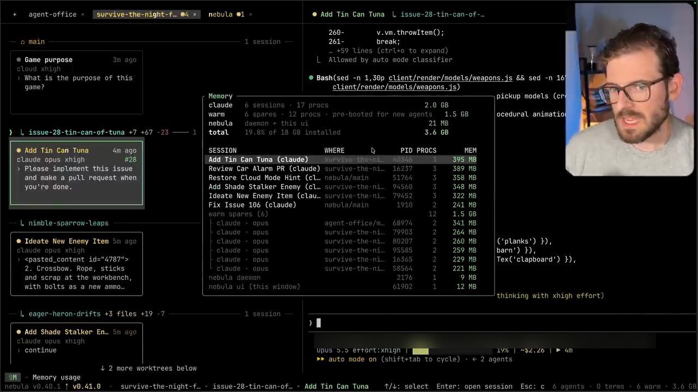Switch to the agent-office tab

tap(52, 14)
